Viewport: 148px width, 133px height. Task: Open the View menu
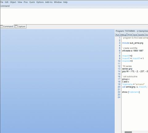point(20,2)
